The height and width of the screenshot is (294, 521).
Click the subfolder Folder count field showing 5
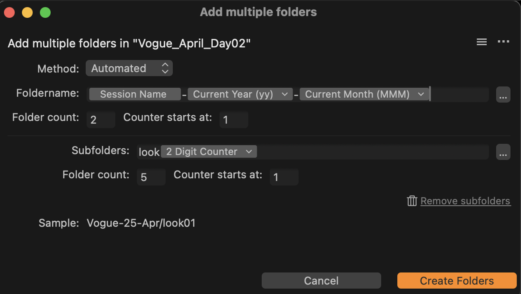tap(151, 177)
